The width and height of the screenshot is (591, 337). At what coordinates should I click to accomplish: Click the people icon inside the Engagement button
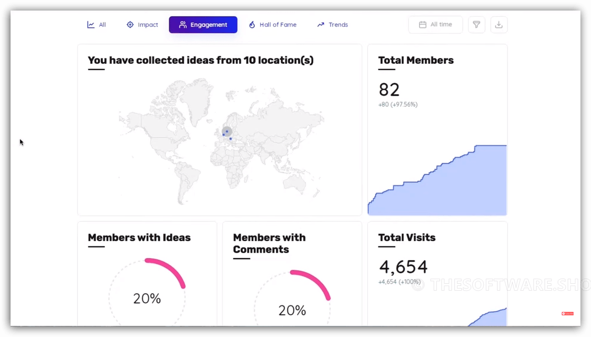183,24
